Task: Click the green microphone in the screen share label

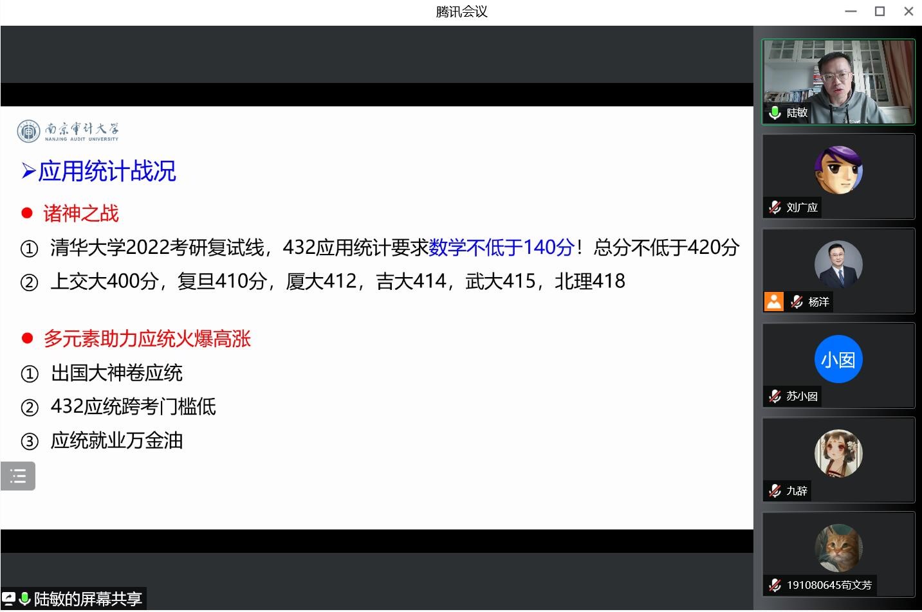Action: (x=24, y=598)
